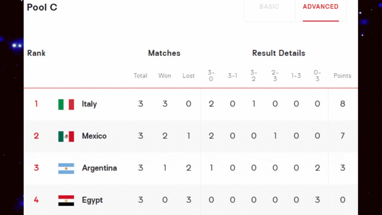Click the Lost column header

click(x=189, y=76)
